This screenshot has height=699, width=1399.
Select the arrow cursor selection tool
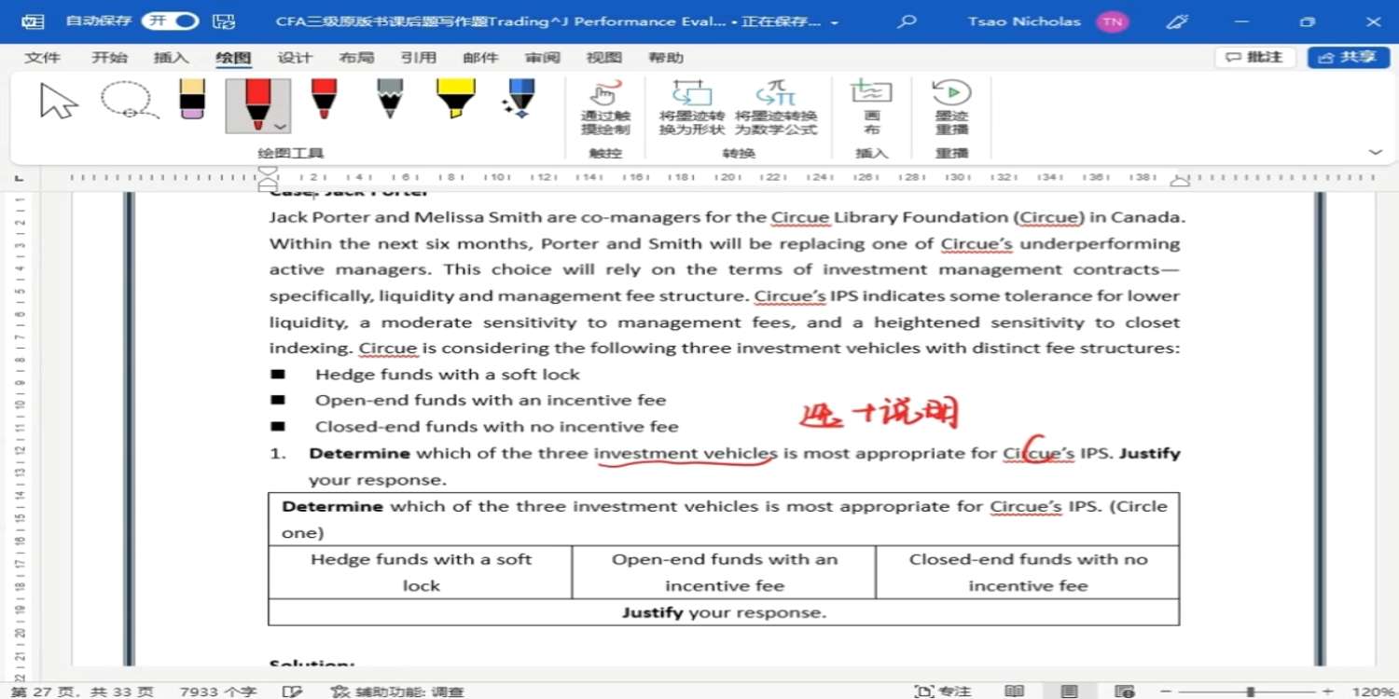59,101
